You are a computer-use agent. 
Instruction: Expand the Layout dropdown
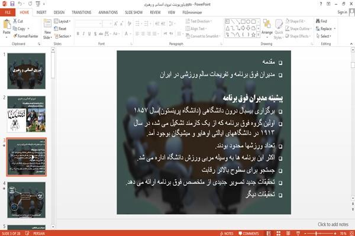pos(63,21)
